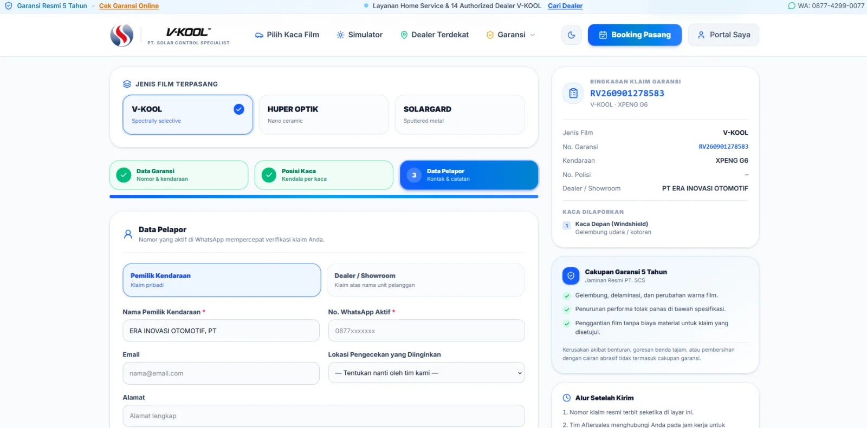The height and width of the screenshot is (428, 867).
Task: Click the Booking Pasang button
Action: [x=635, y=35]
